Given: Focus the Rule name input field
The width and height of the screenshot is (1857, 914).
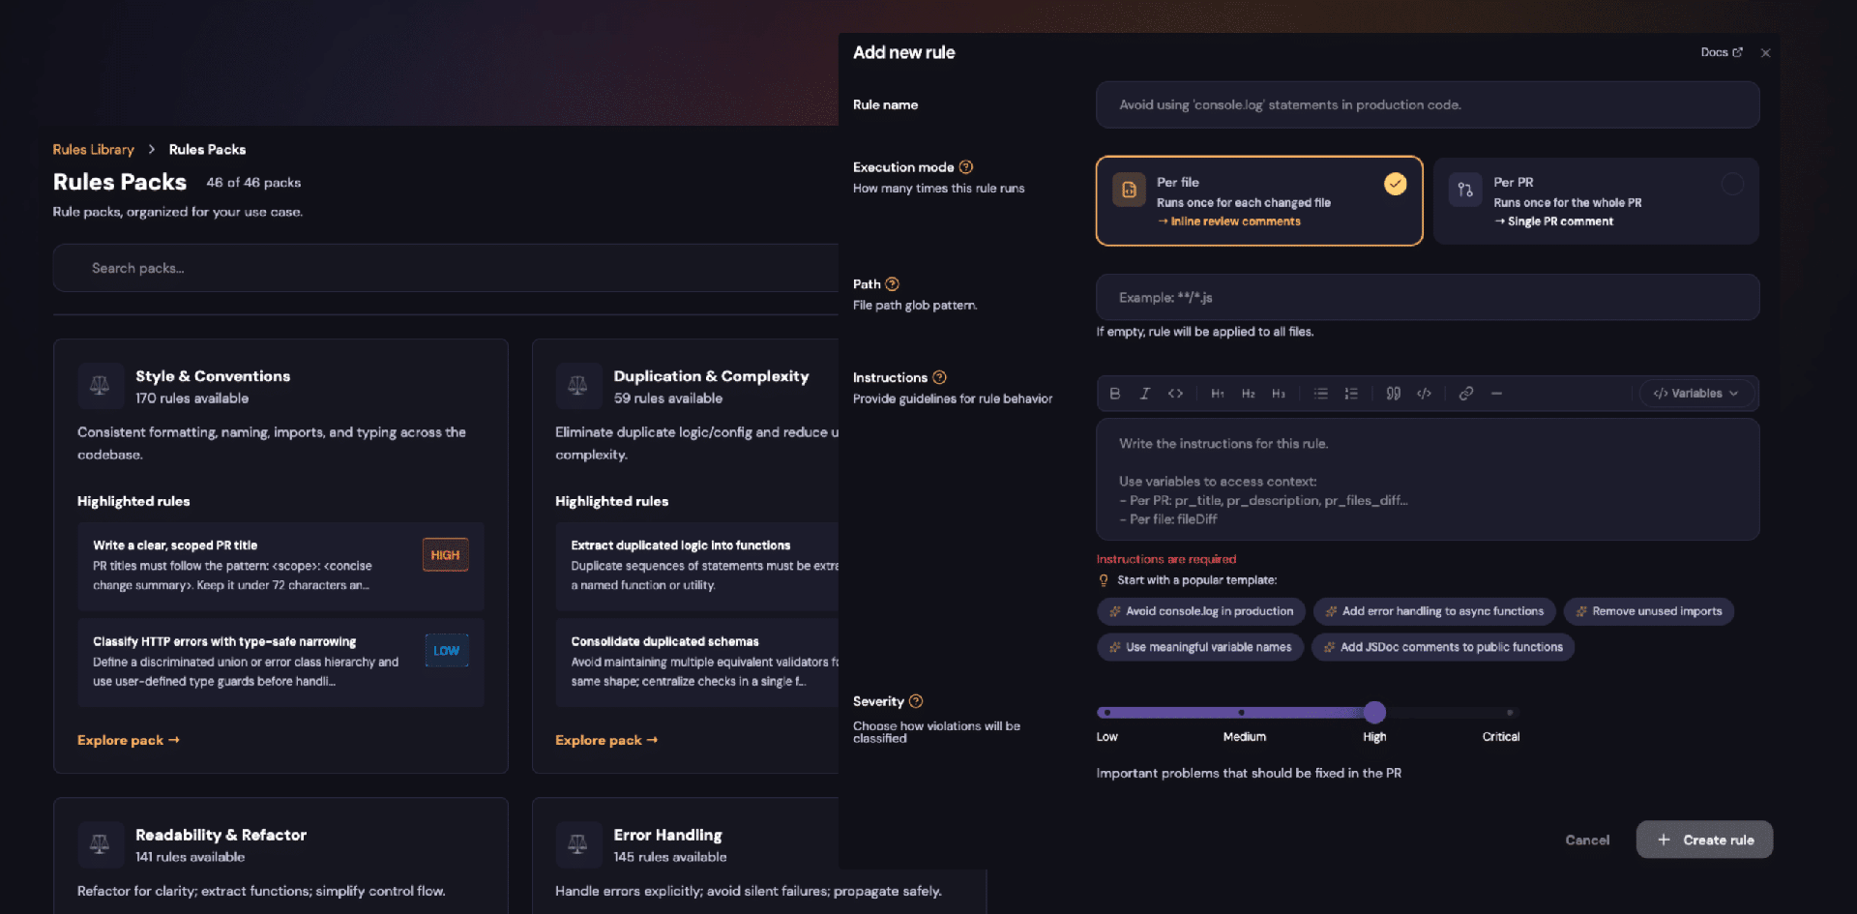Looking at the screenshot, I should (x=1428, y=104).
